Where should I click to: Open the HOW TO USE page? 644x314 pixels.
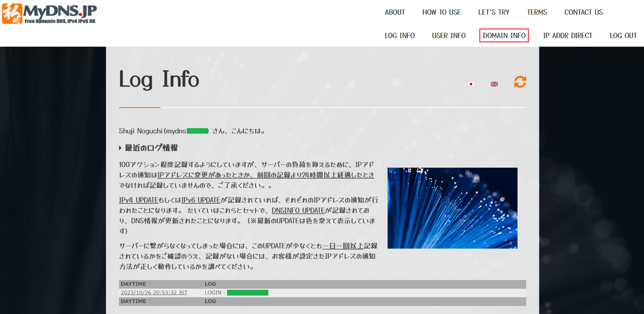click(442, 12)
